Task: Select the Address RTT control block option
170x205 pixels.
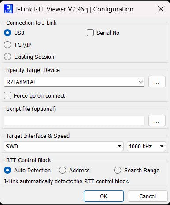Action: click(x=63, y=170)
